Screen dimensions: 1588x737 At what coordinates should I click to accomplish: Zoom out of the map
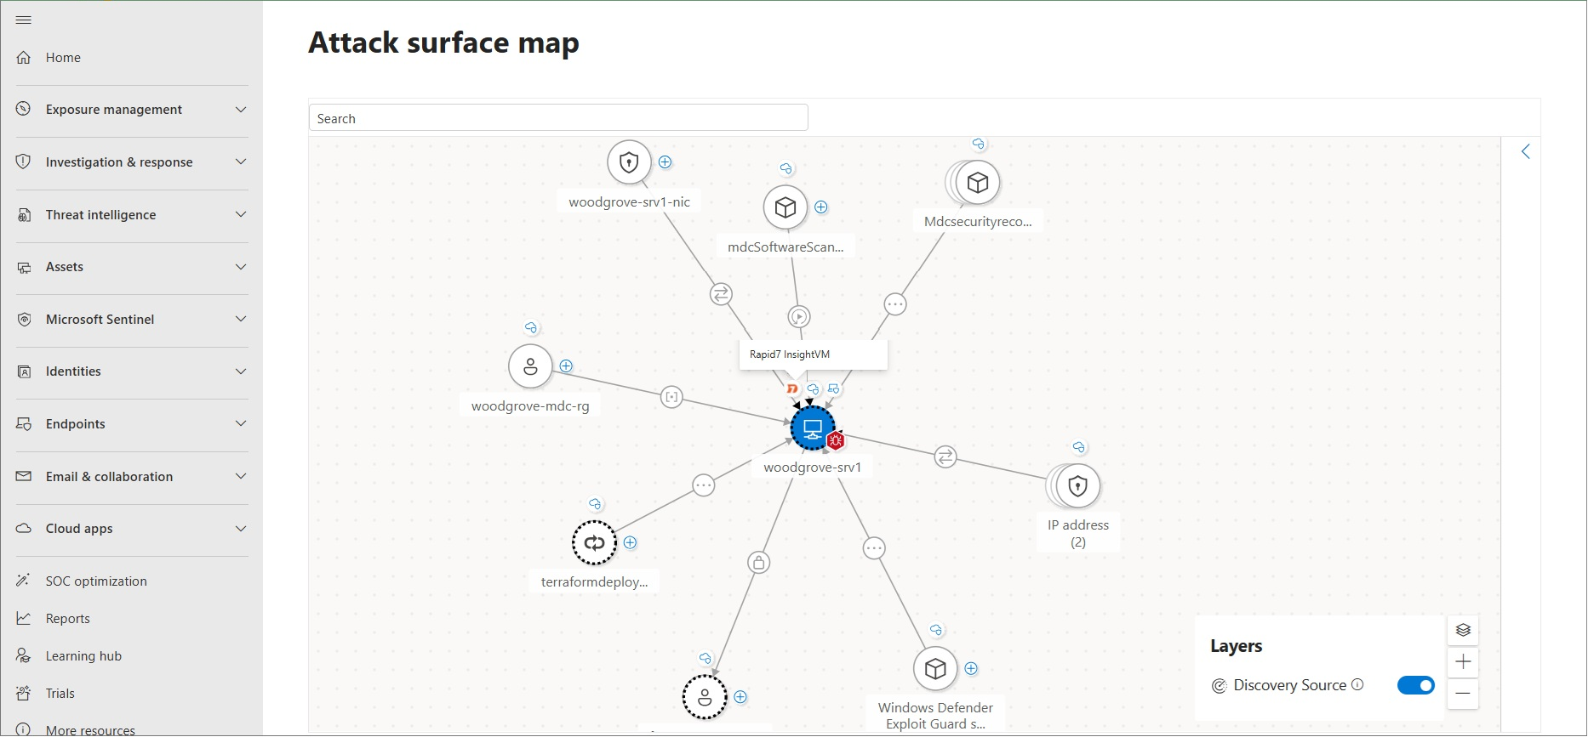click(x=1463, y=694)
